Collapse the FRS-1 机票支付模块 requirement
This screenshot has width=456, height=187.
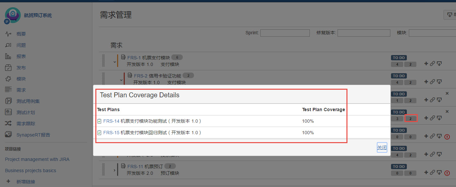[x=114, y=62]
